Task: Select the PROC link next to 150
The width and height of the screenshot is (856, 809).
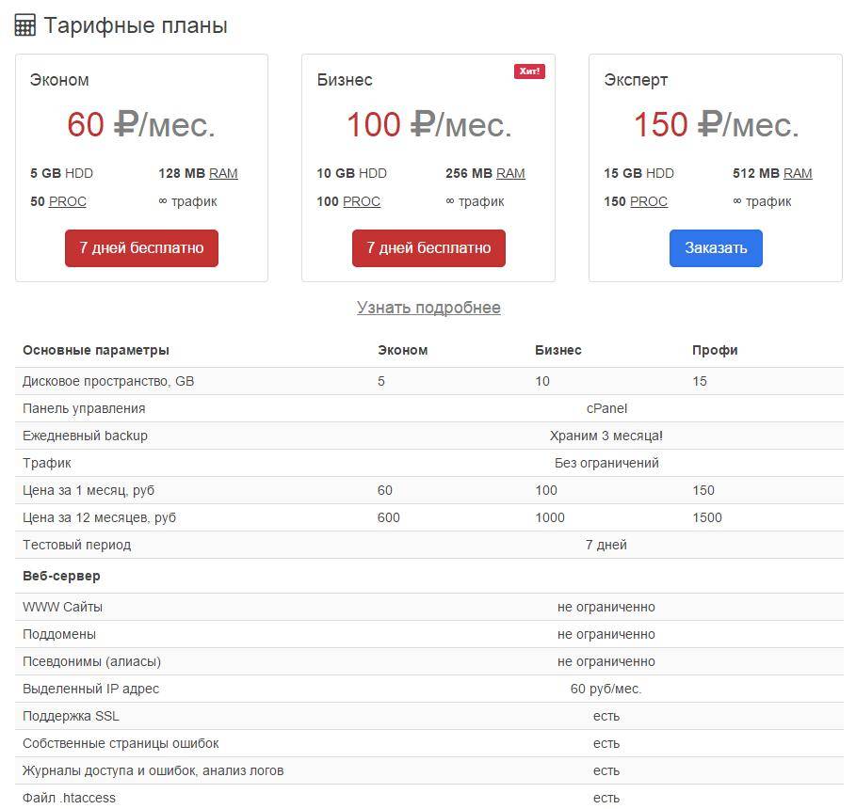Action: (x=649, y=201)
